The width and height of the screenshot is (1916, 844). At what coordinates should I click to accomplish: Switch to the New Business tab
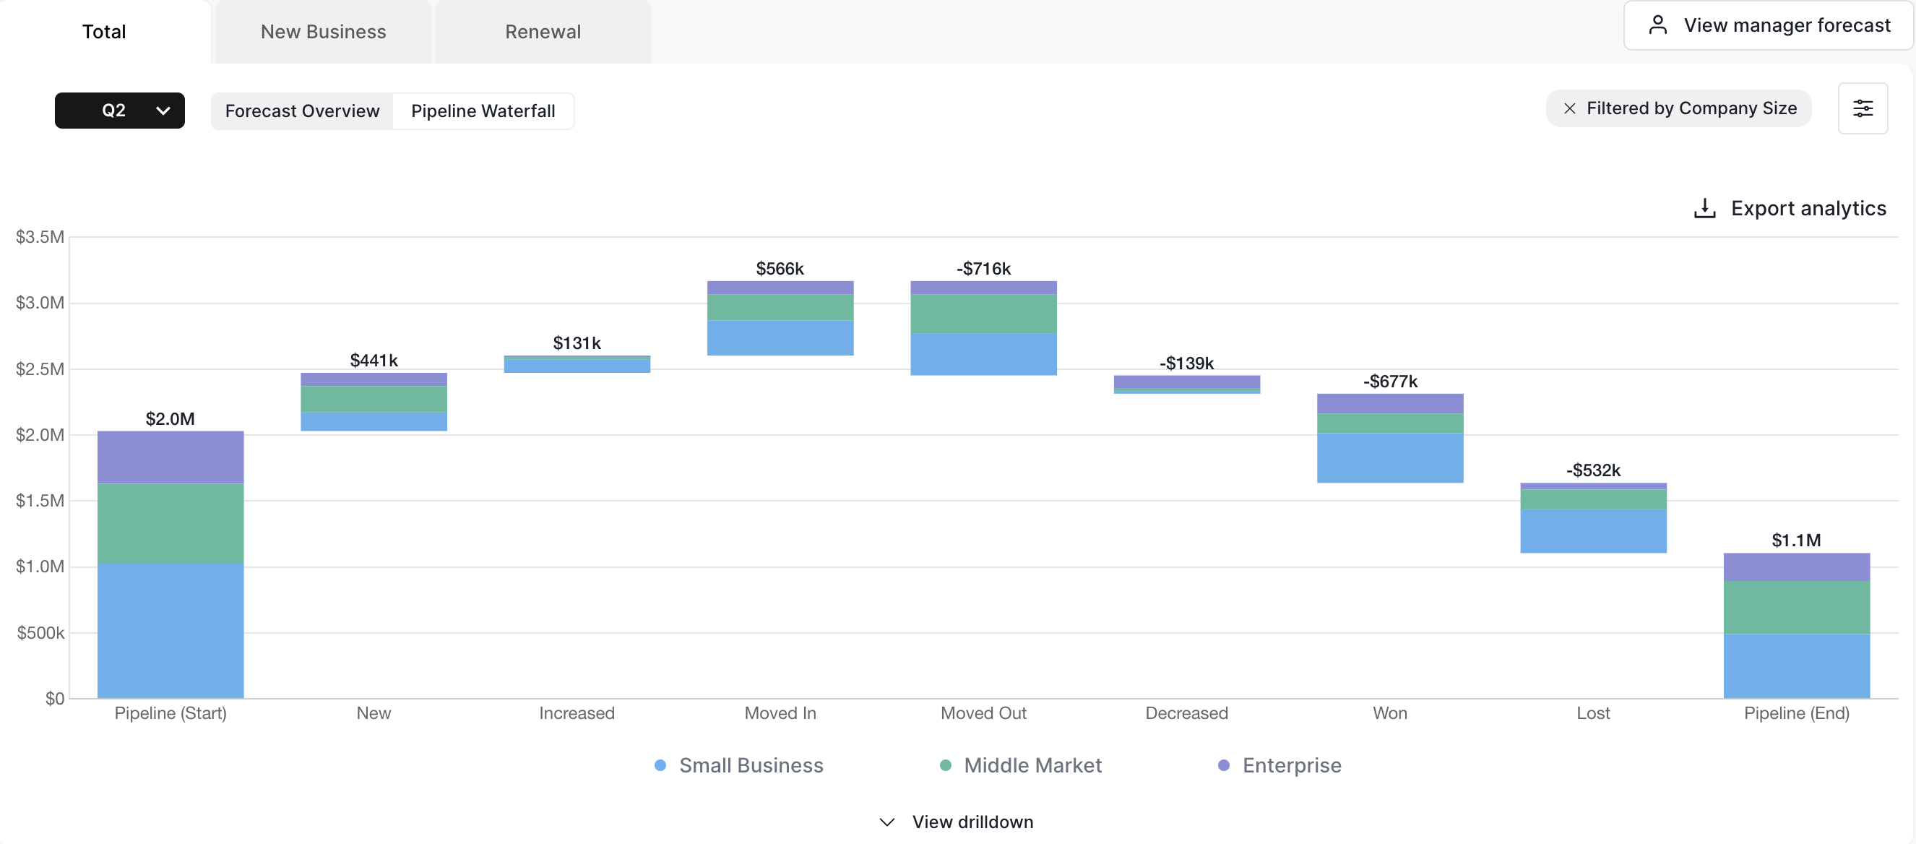click(323, 32)
